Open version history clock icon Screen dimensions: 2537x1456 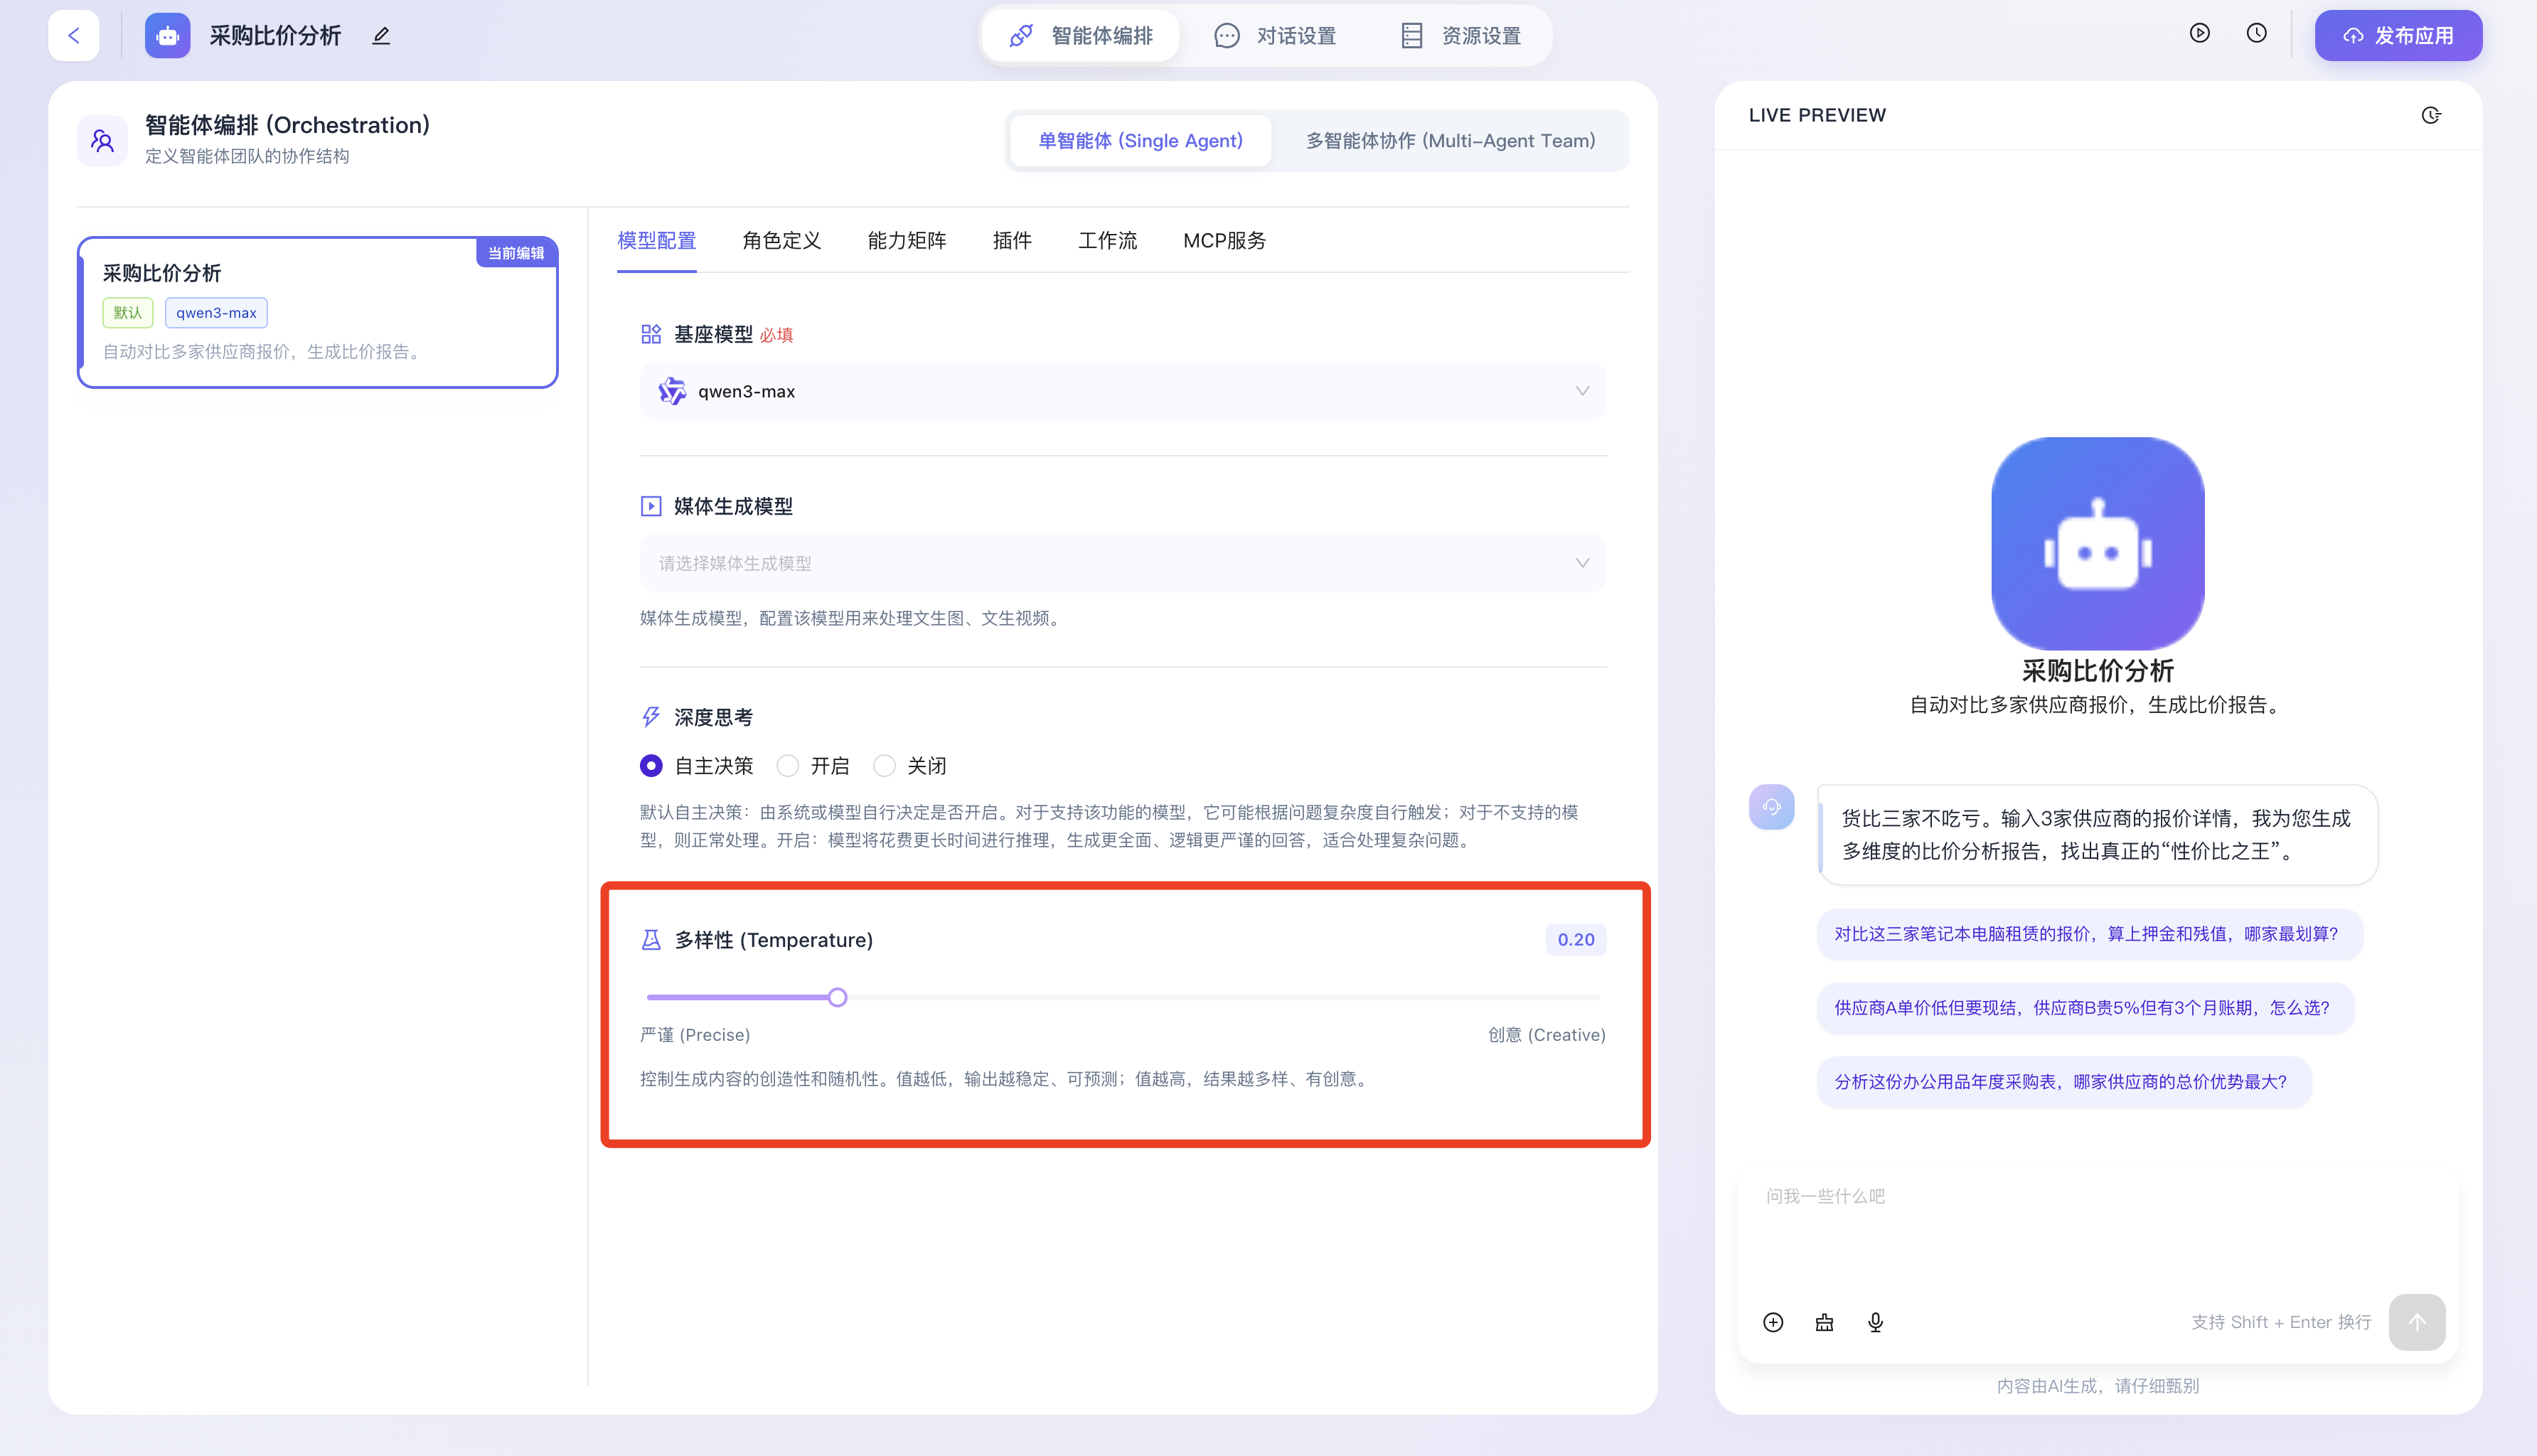point(2256,33)
